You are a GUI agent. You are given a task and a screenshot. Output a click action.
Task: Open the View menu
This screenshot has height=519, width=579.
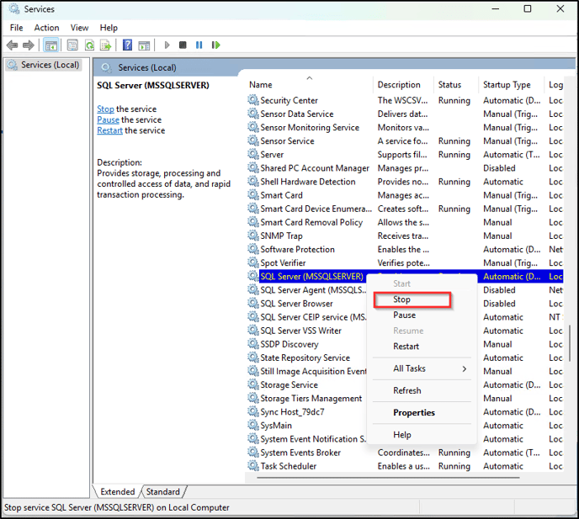[x=79, y=28]
